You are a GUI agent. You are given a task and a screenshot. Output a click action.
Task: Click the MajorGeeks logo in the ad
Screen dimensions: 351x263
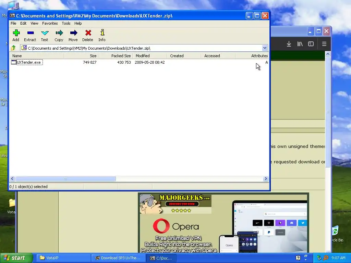184,198
